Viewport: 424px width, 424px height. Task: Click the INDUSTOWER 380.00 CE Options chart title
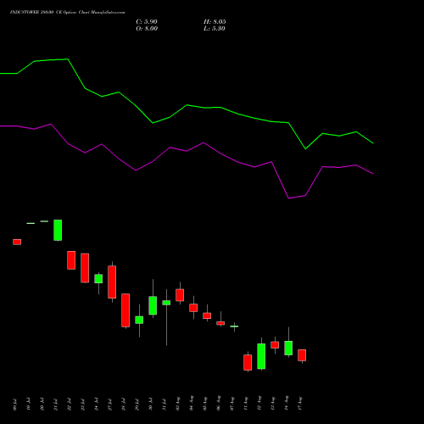click(67, 12)
